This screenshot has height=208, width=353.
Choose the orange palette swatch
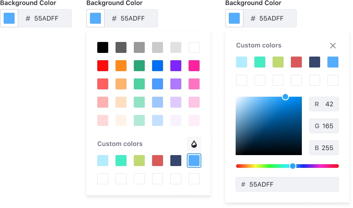tap(121, 66)
